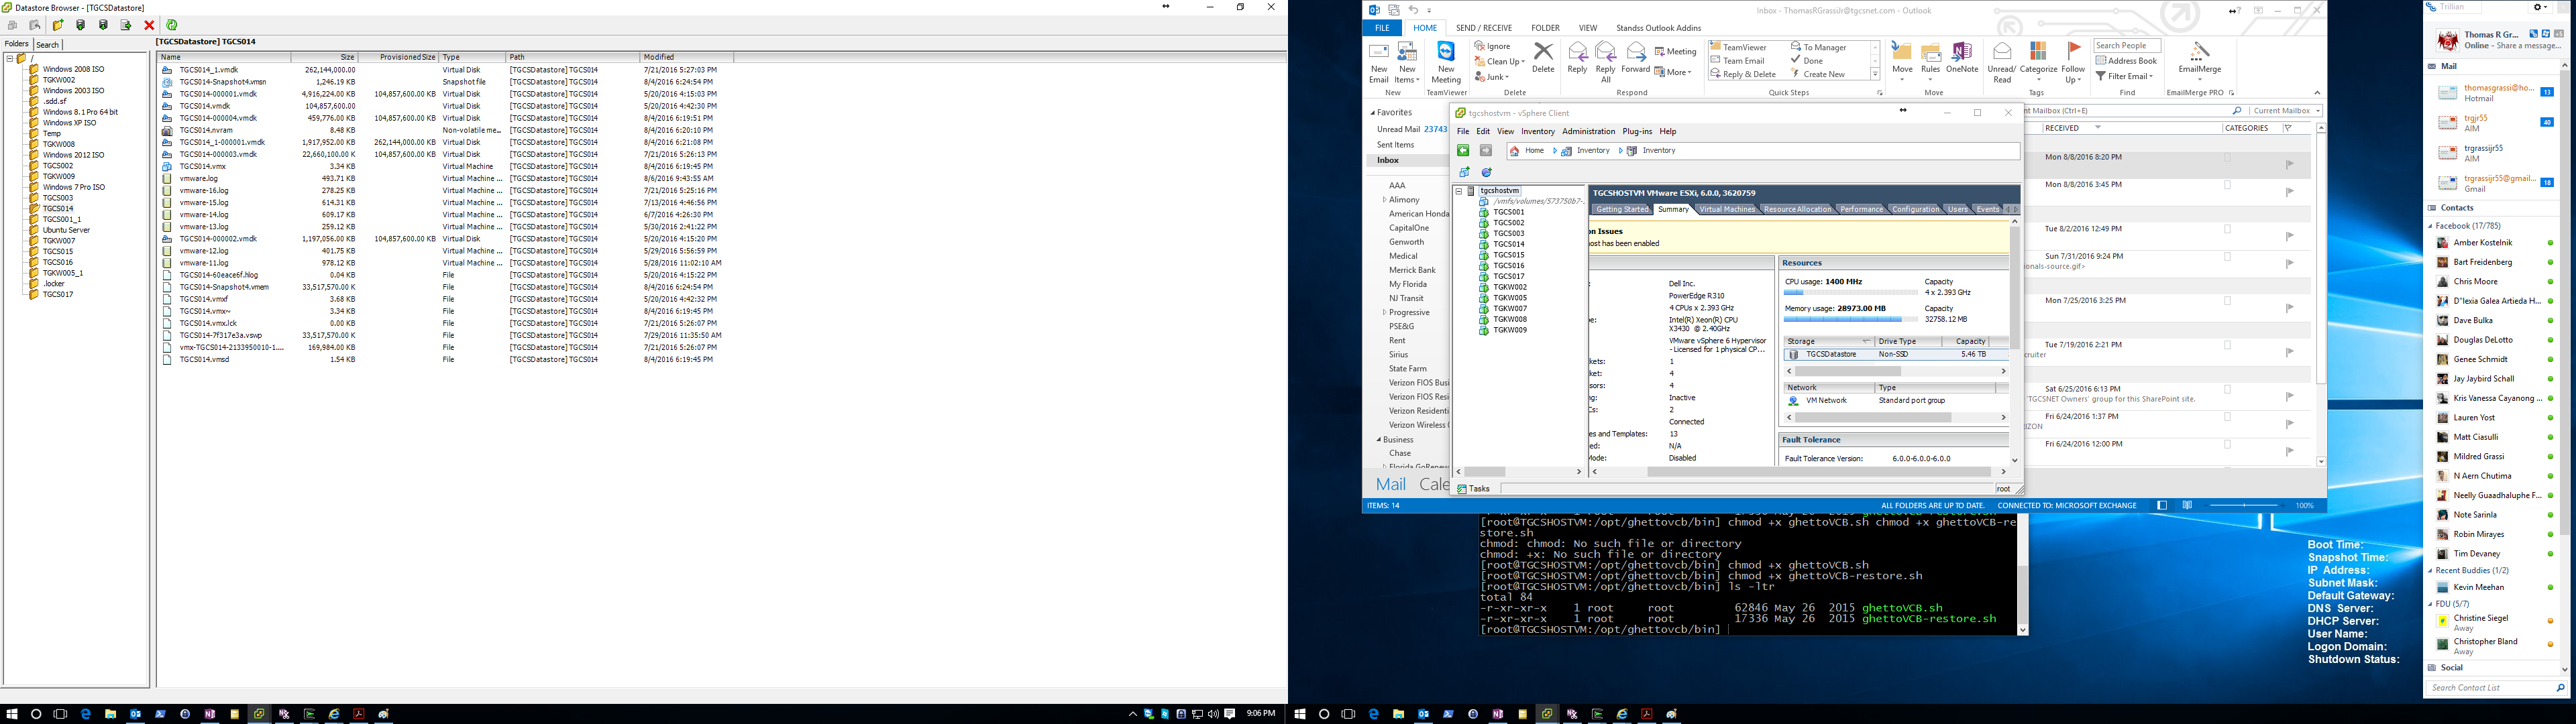Click the Search People input field

coord(2126,46)
